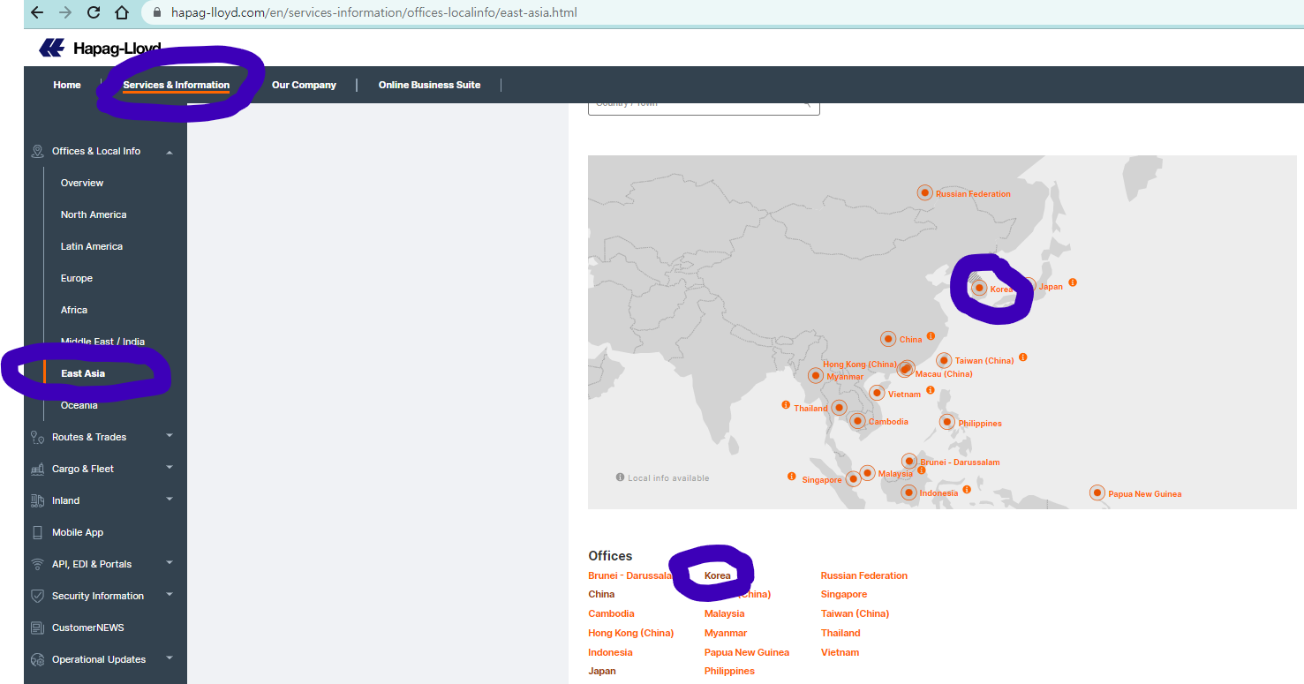Open Papua New Guinea office link

[747, 652]
